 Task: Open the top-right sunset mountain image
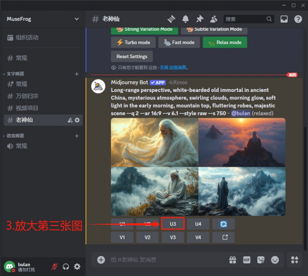coord(242,142)
